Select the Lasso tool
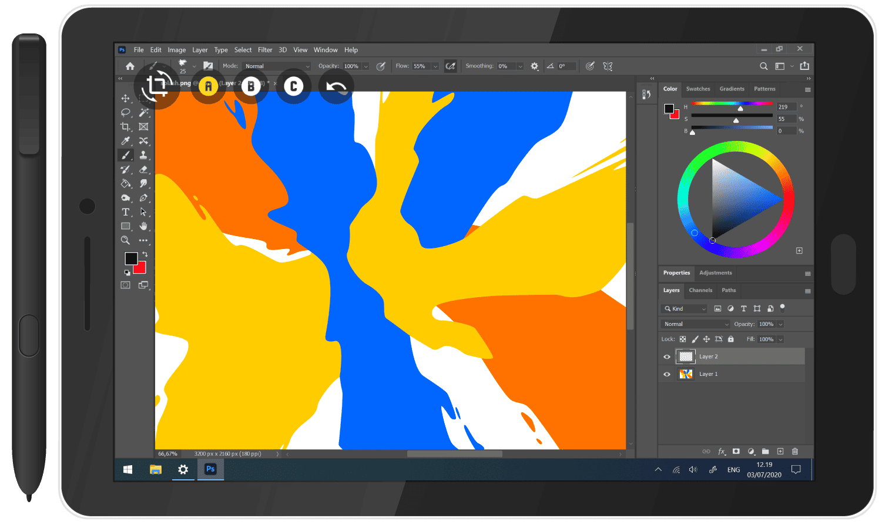 click(125, 113)
